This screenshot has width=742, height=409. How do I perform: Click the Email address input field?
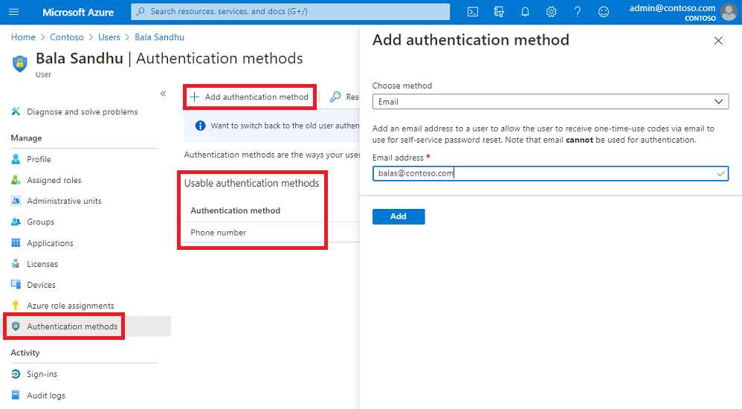550,173
